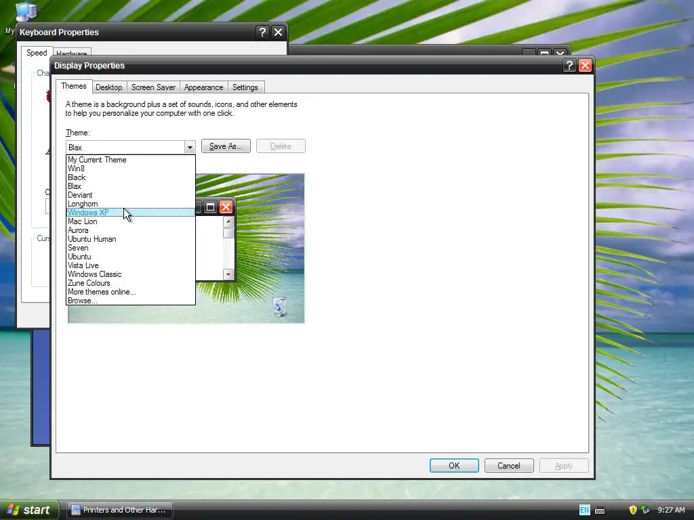Click the Display Properties help question mark icon
The height and width of the screenshot is (520, 694).
pos(569,66)
